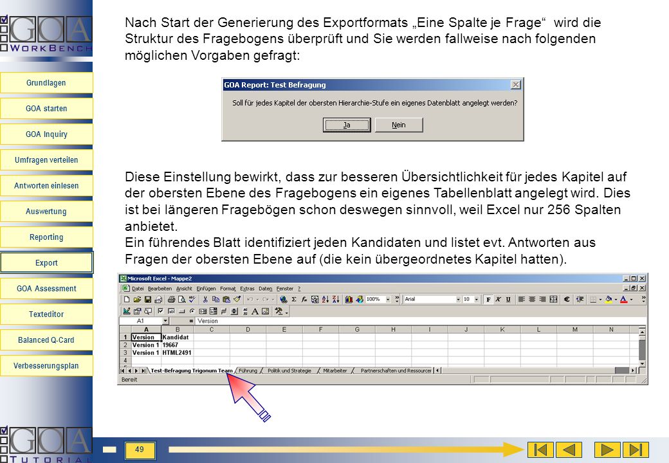Open the GOA Inquiry section
669x463 pixels.
46,134
